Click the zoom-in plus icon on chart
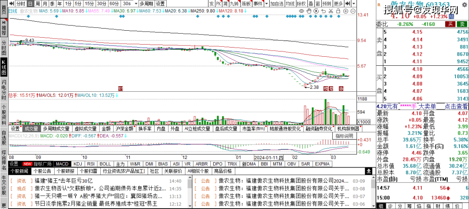 [346, 11]
